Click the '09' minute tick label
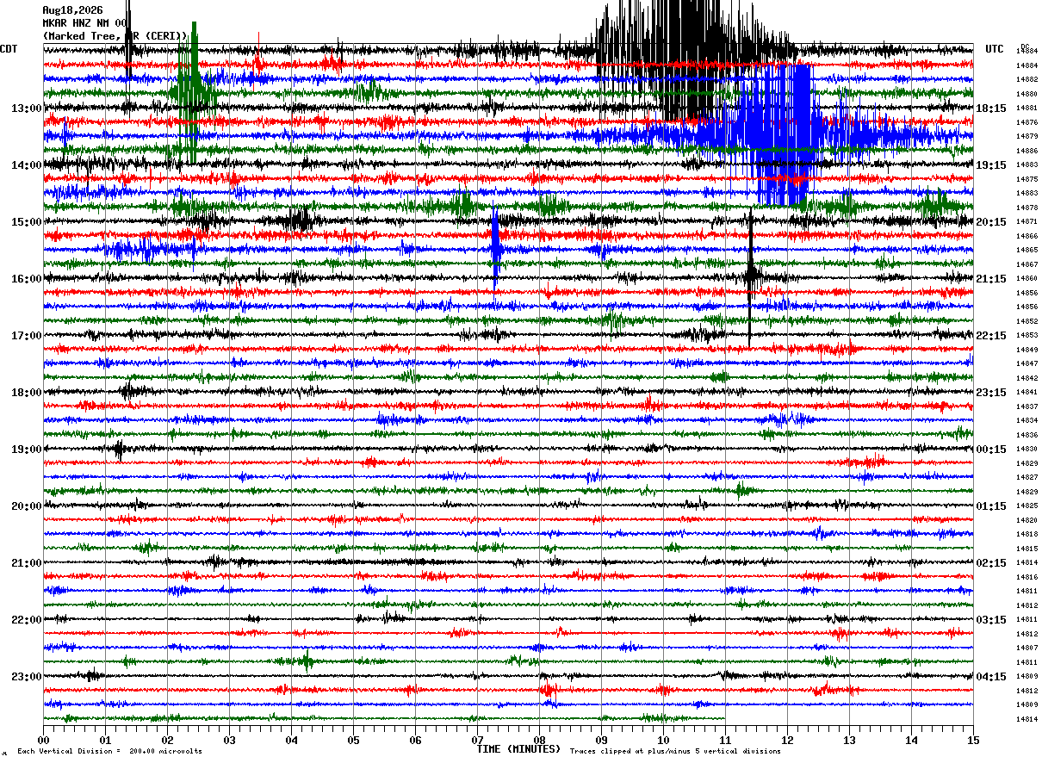 (x=602, y=740)
